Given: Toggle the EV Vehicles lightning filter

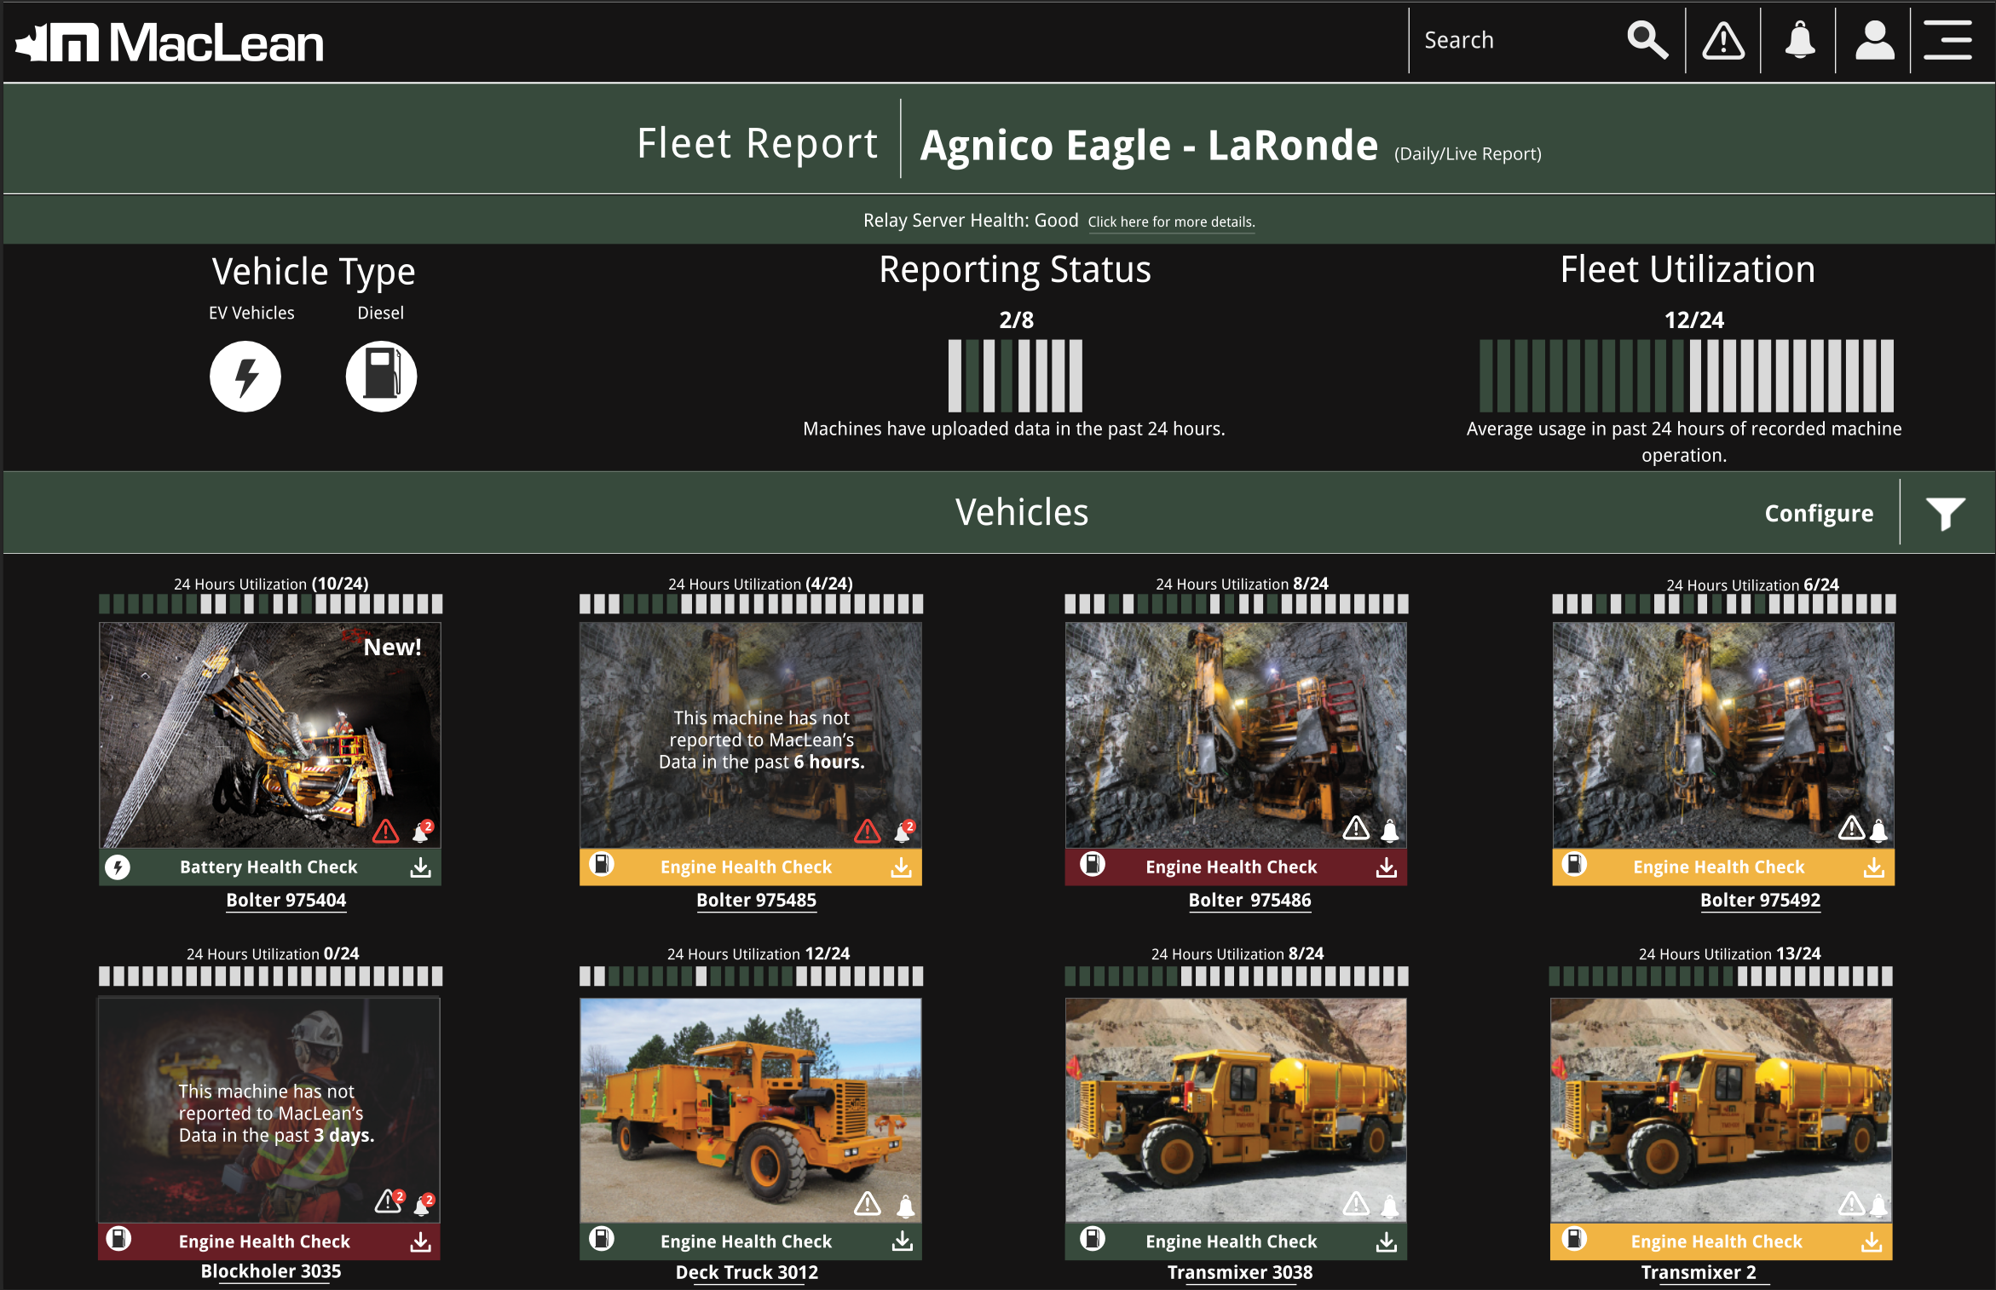Looking at the screenshot, I should pos(245,376).
